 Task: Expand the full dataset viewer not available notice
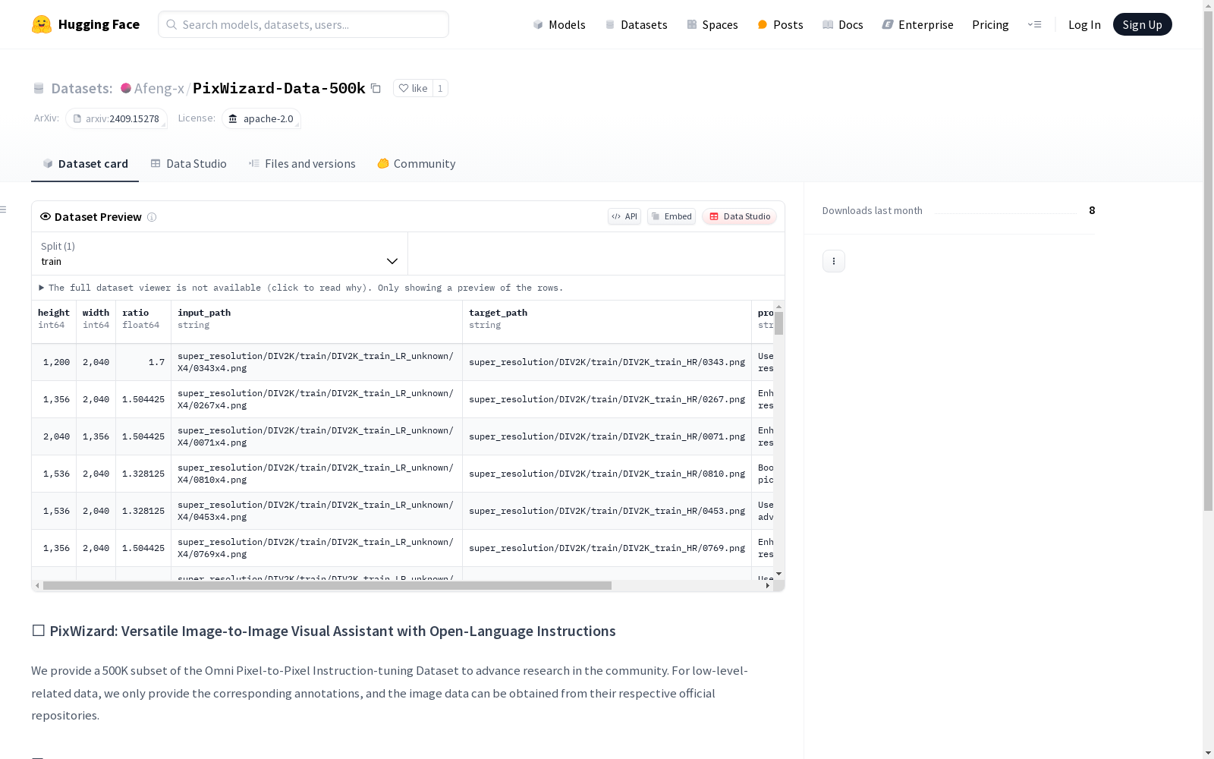[x=301, y=288]
